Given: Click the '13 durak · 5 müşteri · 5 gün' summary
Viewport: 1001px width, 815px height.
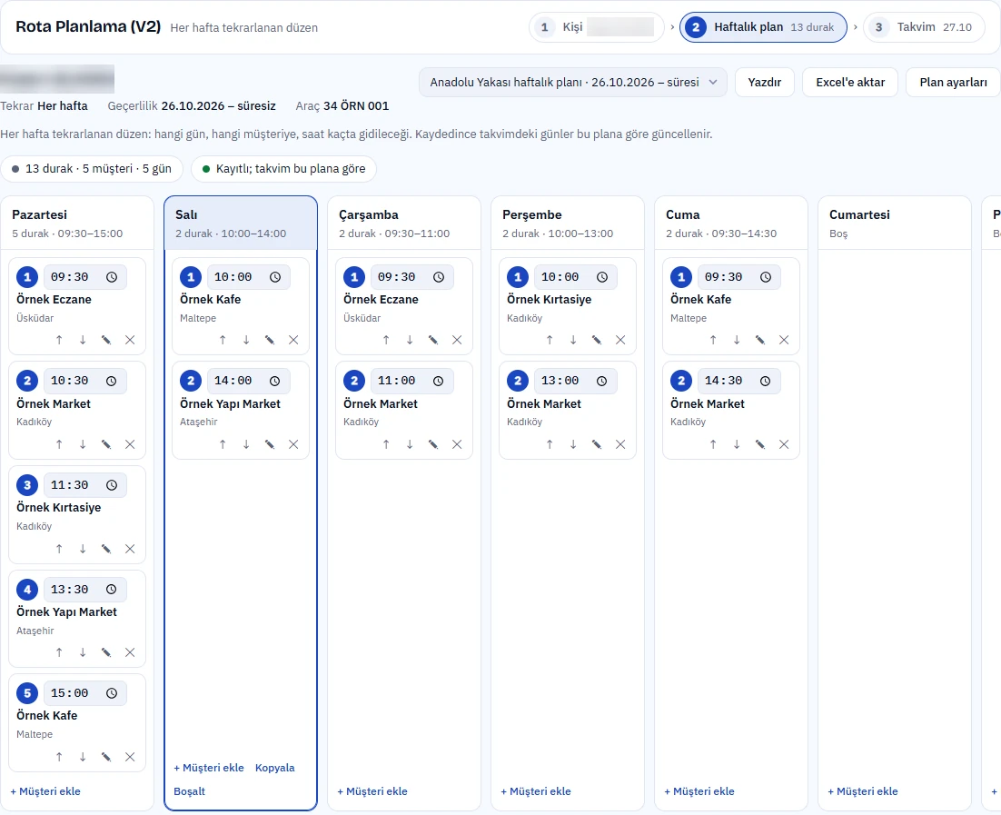Looking at the screenshot, I should coord(92,169).
